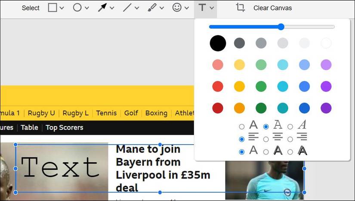This screenshot has height=201, width=355.
Task: Open Tennis navigation item
Action: pos(106,113)
